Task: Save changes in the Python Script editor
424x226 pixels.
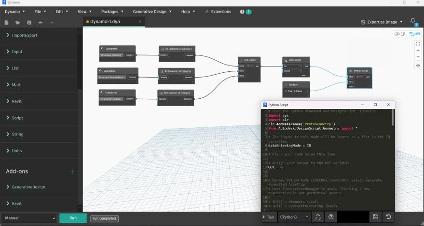Action: click(375, 217)
